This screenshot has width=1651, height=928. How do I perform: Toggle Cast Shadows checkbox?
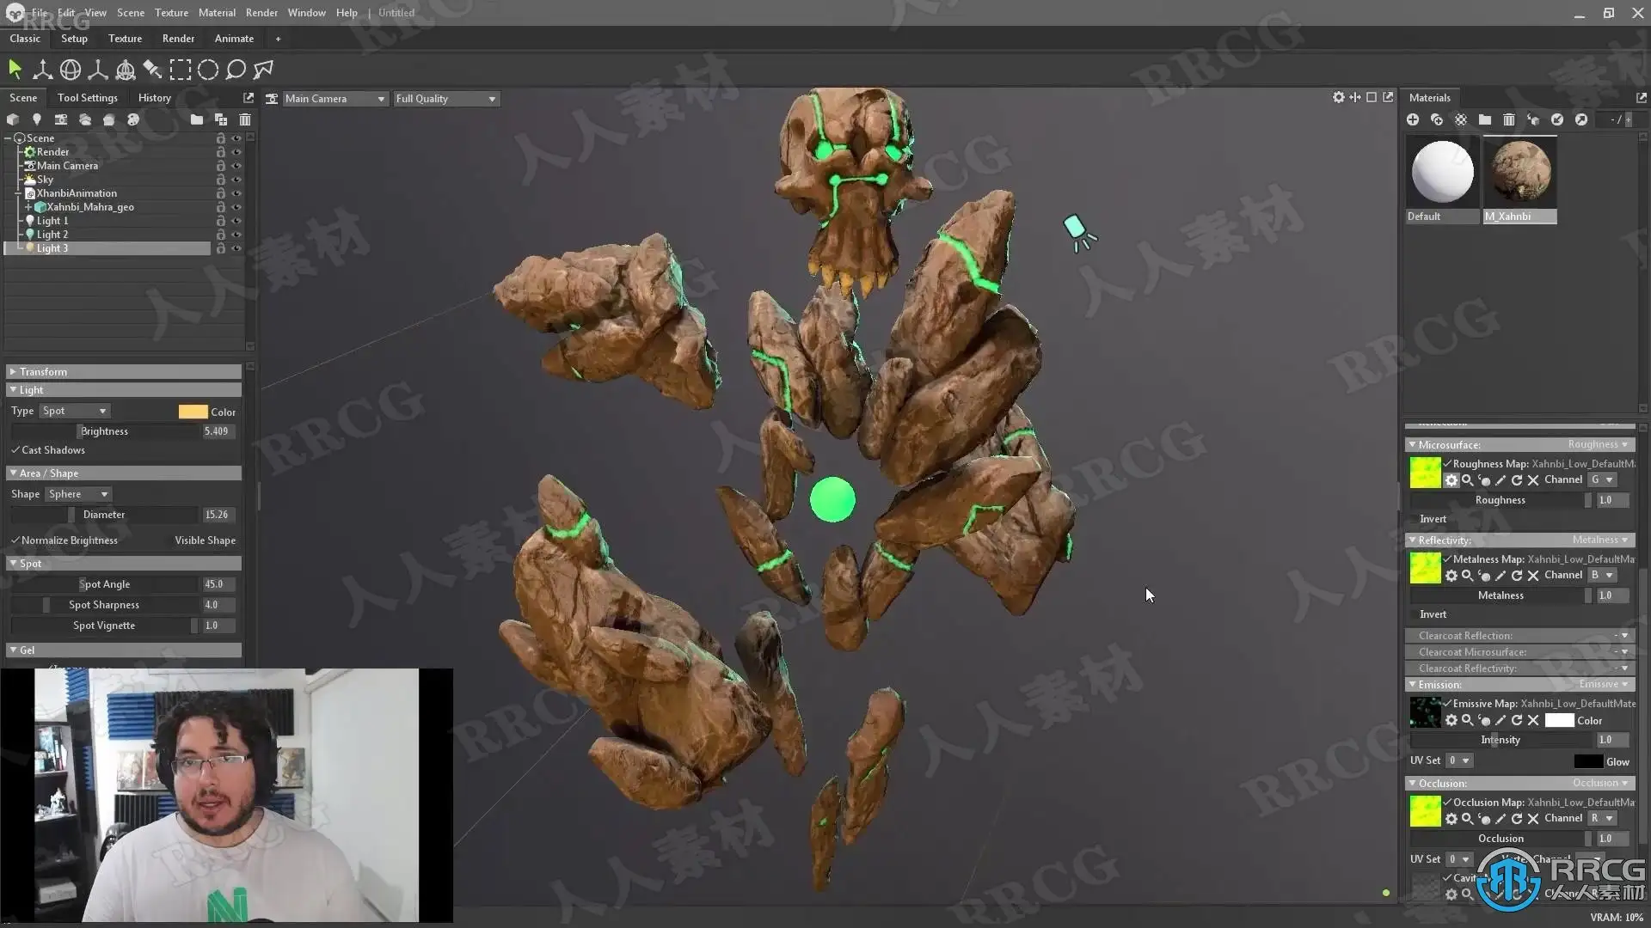15,450
